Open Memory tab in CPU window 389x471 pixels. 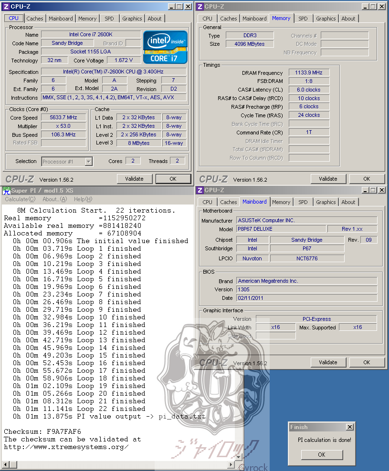[x=87, y=19]
